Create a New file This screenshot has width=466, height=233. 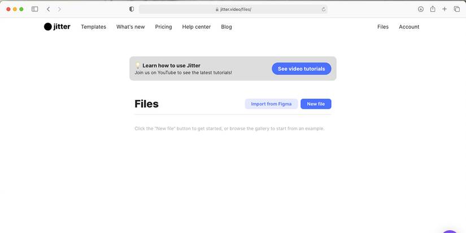coord(316,104)
